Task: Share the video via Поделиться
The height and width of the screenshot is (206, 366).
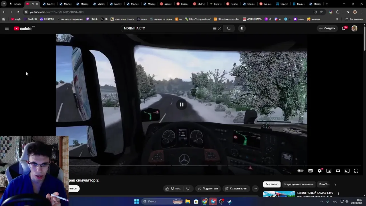Action: click(x=208, y=189)
